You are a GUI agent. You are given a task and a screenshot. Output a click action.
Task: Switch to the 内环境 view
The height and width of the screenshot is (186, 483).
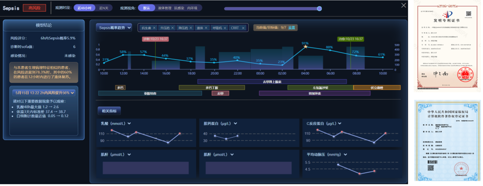[192, 8]
